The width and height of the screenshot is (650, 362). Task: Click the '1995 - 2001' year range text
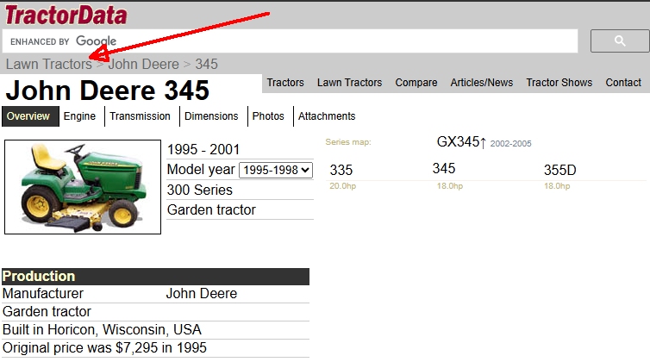pos(203,149)
